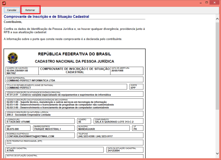Click secondary activity 62.02-3-00 line
The height and width of the screenshot is (160, 221).
click(58, 108)
